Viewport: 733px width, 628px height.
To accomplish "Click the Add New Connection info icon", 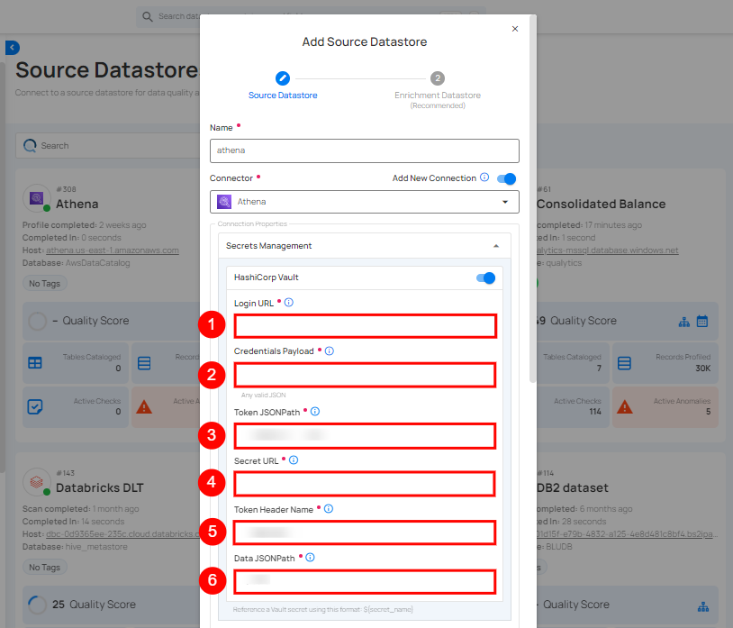I will pyautogui.click(x=484, y=178).
